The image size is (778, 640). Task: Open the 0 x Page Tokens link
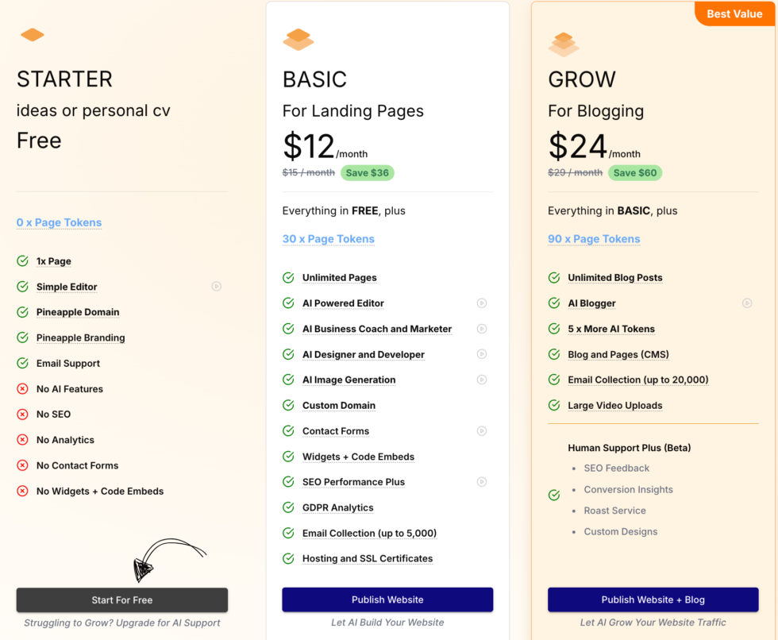pos(59,222)
